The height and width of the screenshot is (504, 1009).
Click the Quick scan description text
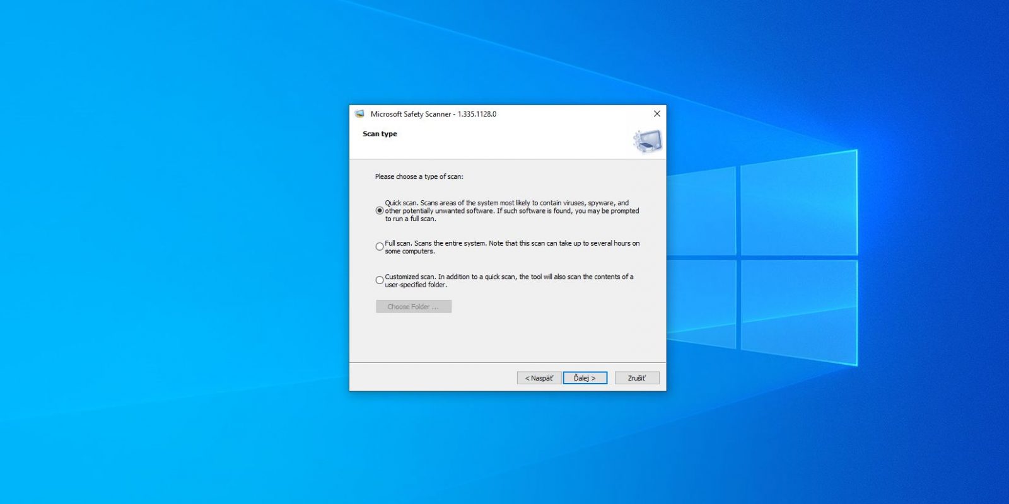(x=512, y=211)
